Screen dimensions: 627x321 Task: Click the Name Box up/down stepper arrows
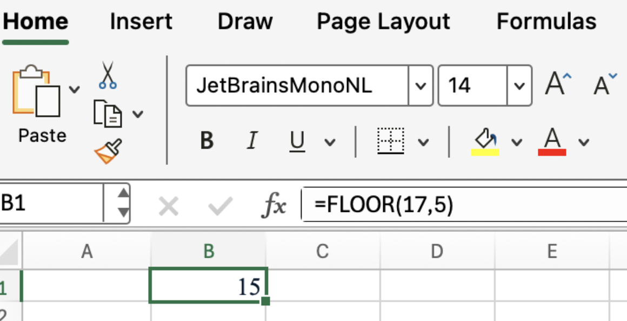pos(124,204)
